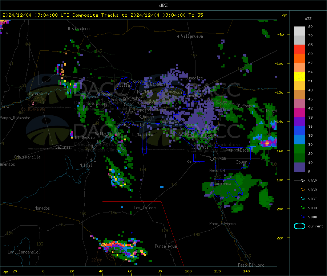Click the Morados map label

click(x=42, y=208)
